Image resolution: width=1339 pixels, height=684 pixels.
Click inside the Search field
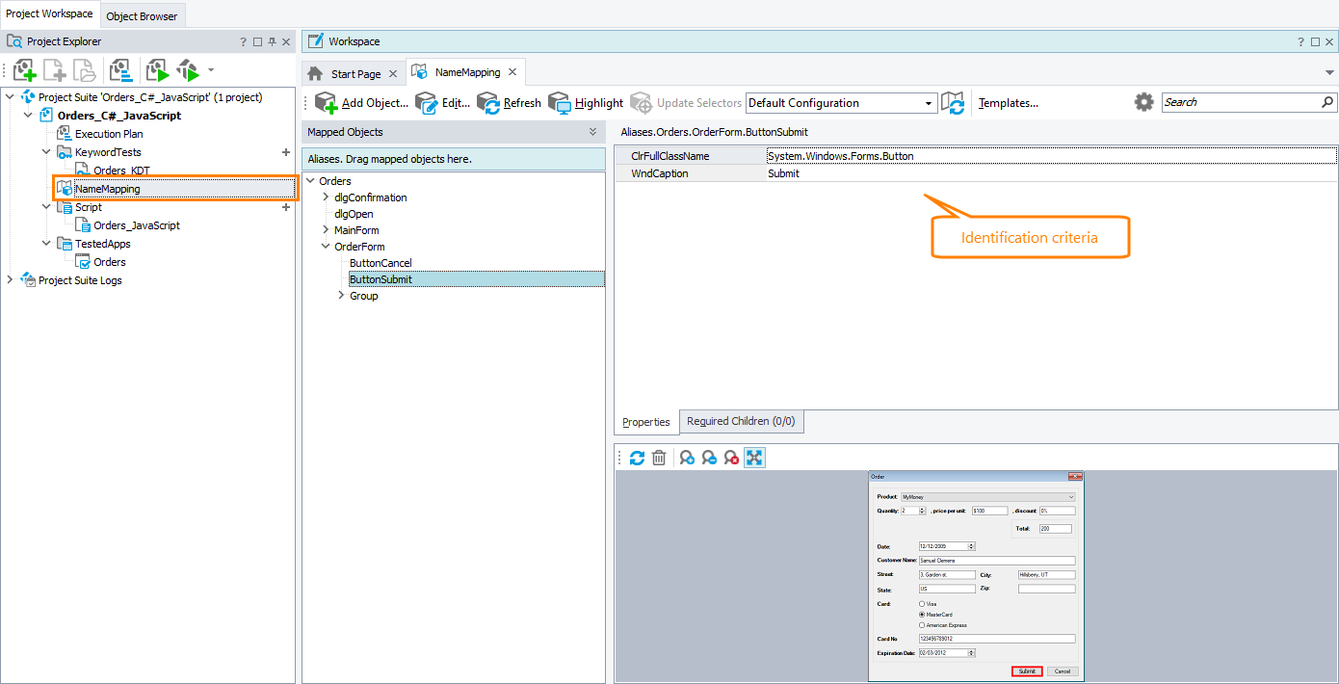pos(1243,101)
